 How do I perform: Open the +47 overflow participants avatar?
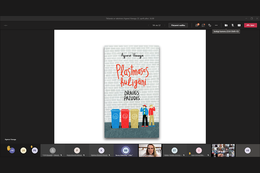coord(12,150)
